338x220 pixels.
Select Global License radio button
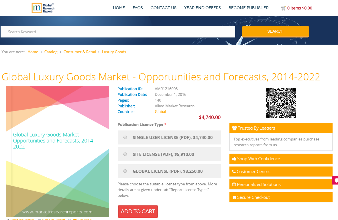pyautogui.click(x=125, y=171)
